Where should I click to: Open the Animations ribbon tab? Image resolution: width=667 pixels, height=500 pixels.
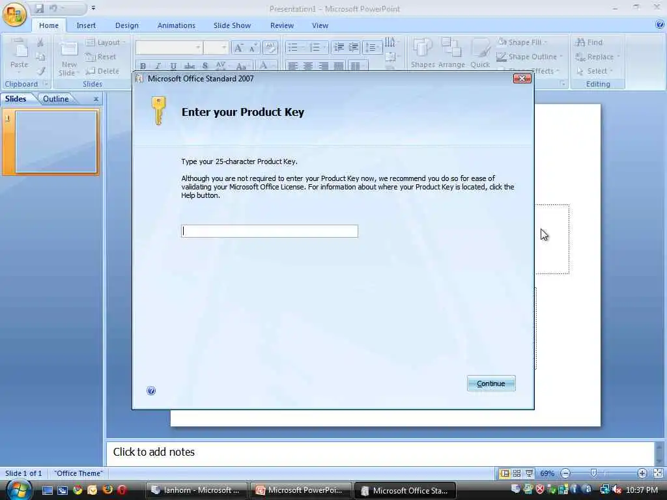click(x=176, y=25)
